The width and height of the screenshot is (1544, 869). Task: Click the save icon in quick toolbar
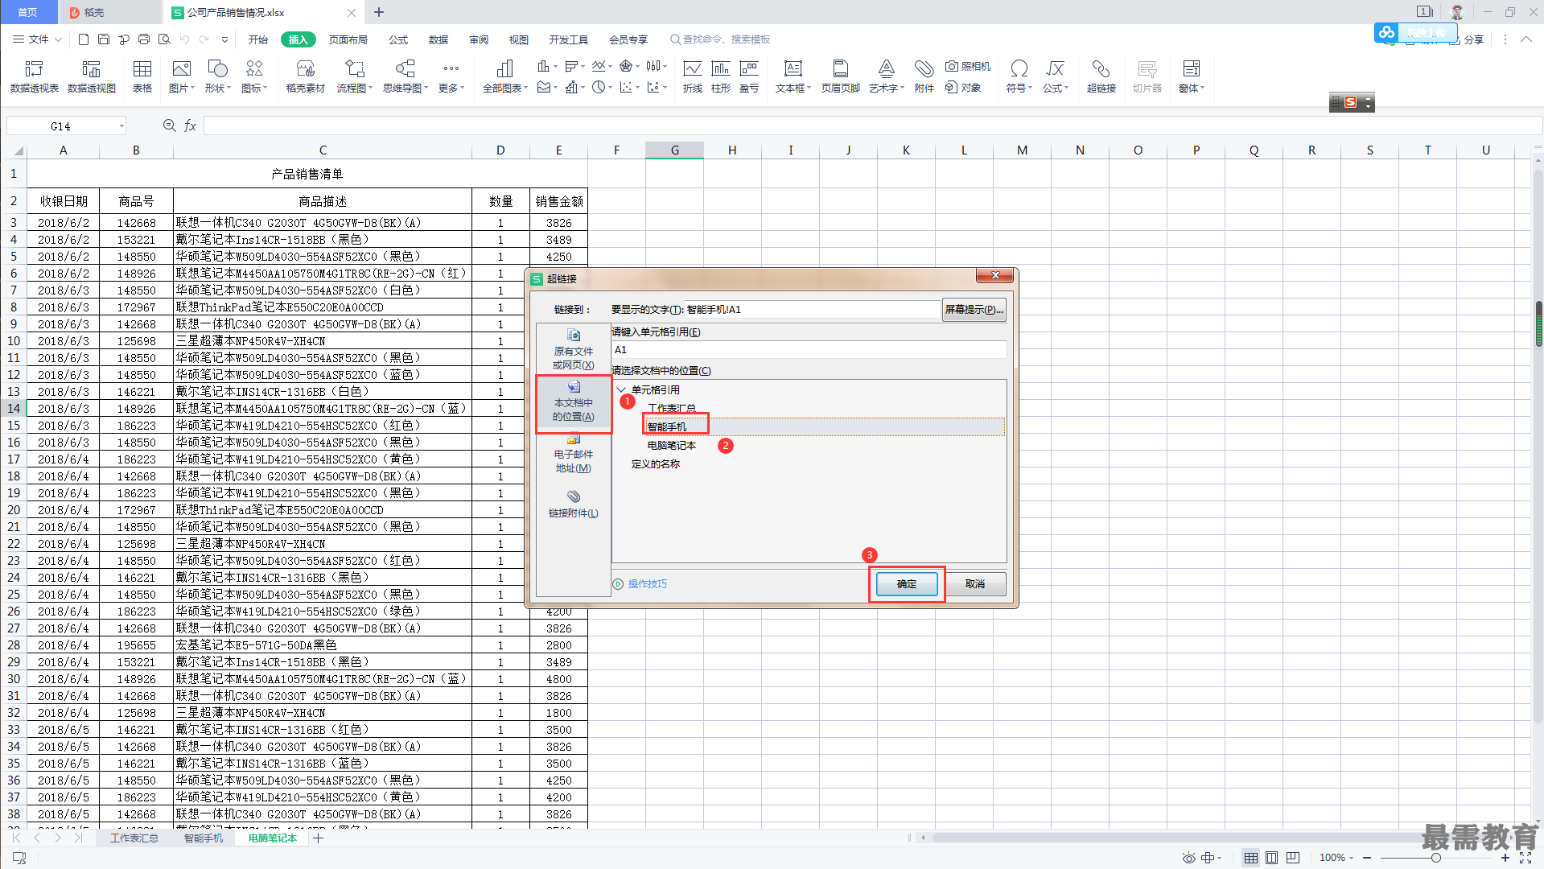pos(104,39)
